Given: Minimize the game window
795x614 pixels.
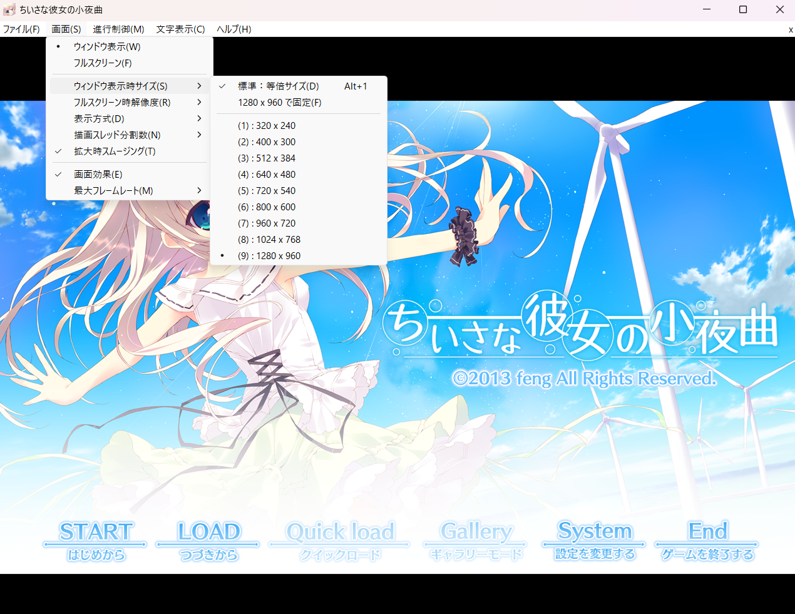Looking at the screenshot, I should coord(707,9).
